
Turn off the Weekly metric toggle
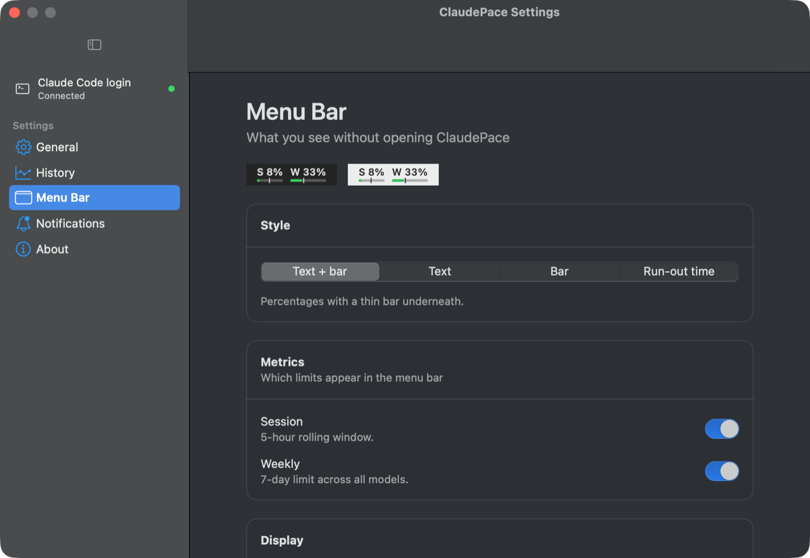pyautogui.click(x=721, y=471)
